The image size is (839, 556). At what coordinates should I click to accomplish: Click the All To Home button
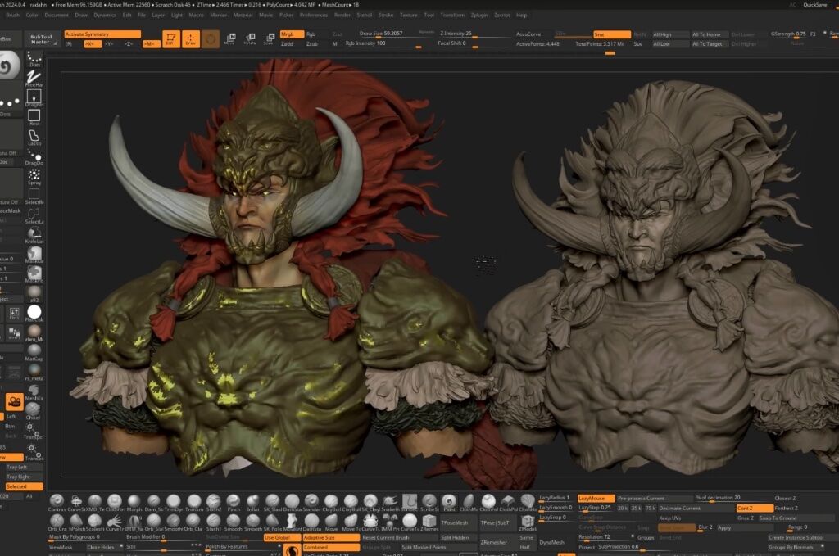click(709, 34)
